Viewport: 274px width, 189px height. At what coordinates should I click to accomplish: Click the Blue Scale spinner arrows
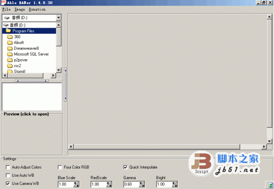[76, 184]
